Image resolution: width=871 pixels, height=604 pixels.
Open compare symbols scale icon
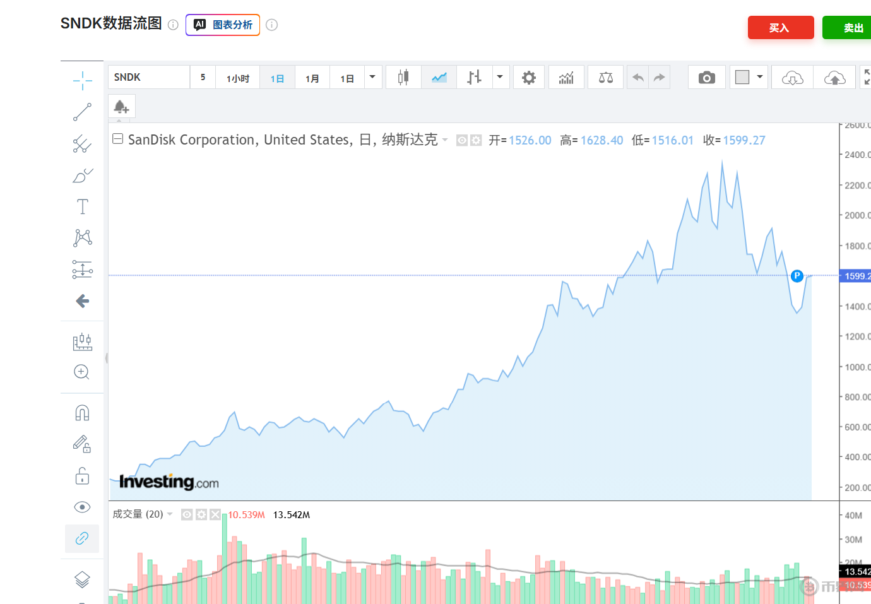click(x=605, y=77)
